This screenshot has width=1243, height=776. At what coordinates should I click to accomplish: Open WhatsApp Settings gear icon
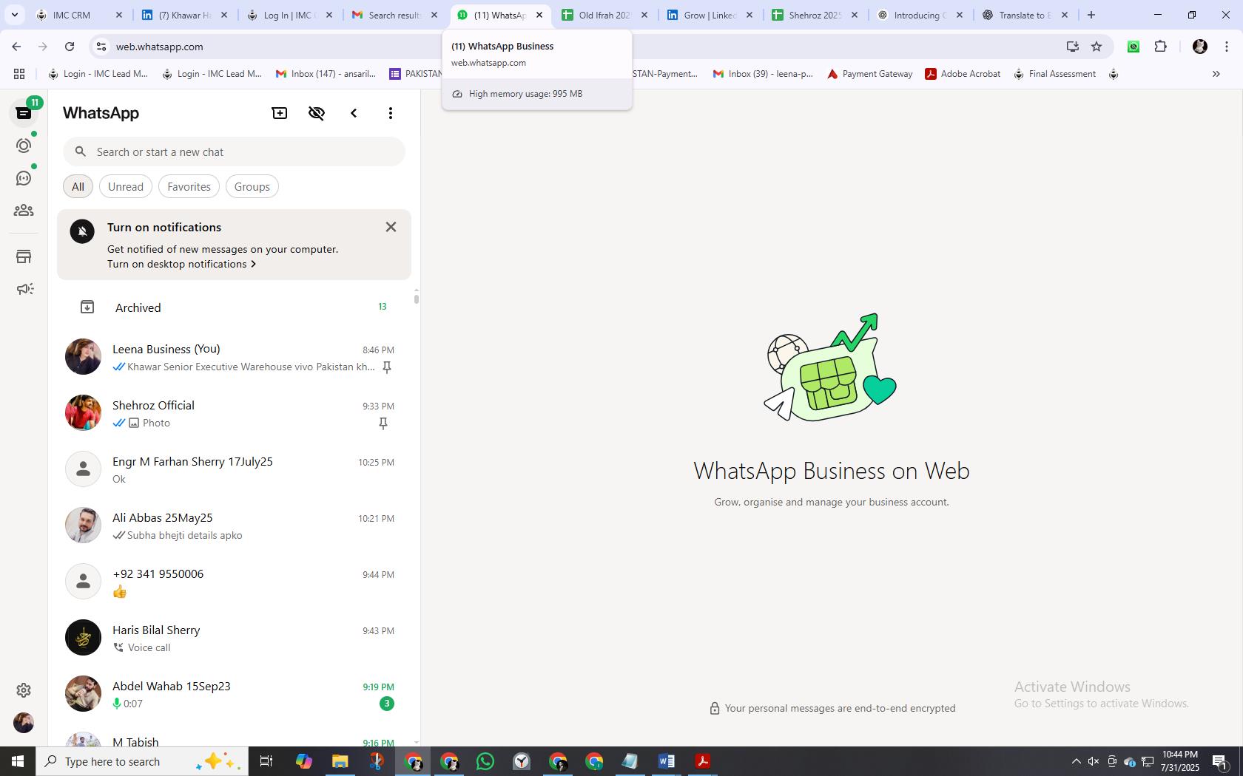click(24, 690)
